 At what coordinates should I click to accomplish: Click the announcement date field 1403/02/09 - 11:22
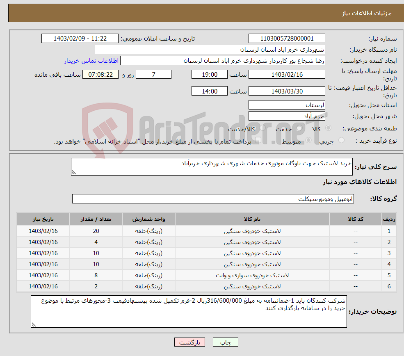(80, 39)
